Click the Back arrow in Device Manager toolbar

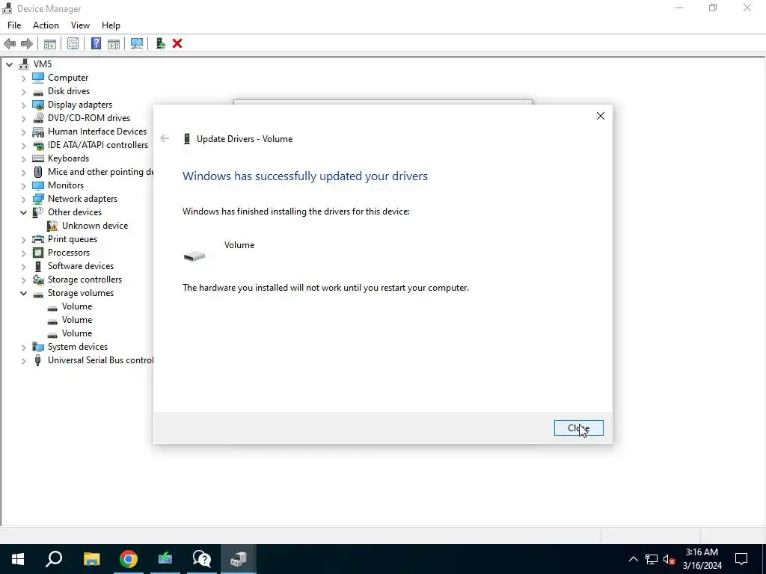(10, 44)
